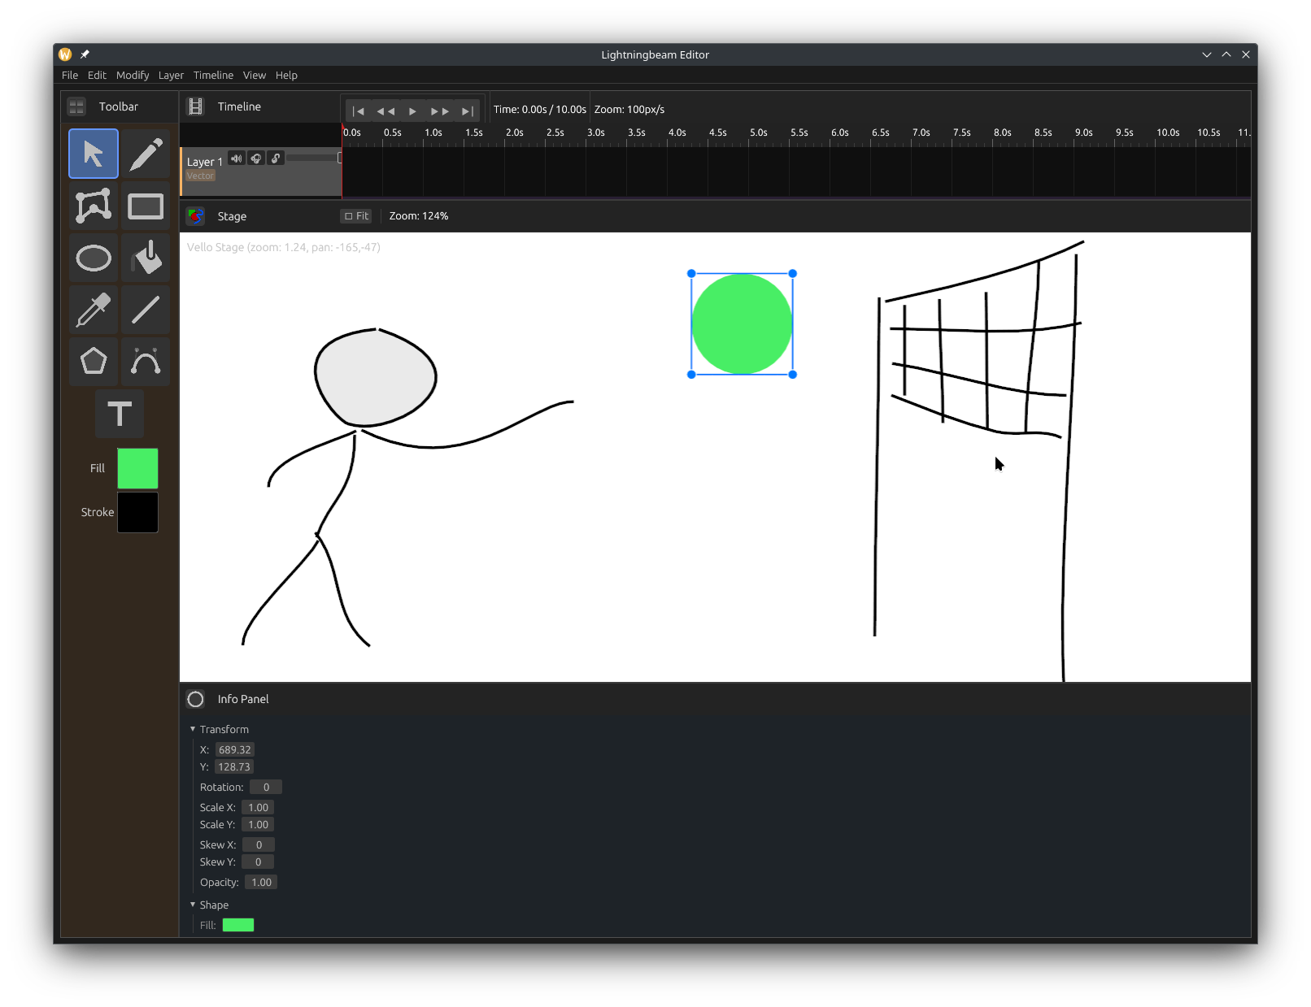Open the Timeline menu
The height and width of the screenshot is (1007, 1311).
[213, 75]
